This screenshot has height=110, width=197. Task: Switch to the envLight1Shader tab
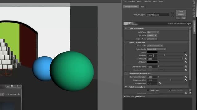point(131,7)
